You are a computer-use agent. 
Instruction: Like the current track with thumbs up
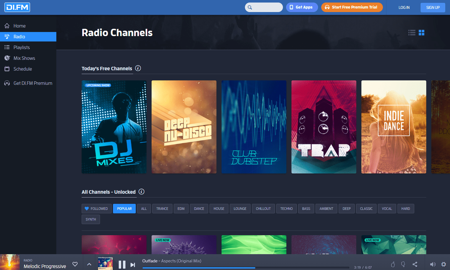(393, 264)
